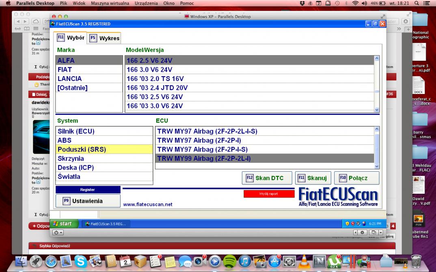Choose Światła system
The width and height of the screenshot is (436, 272).
pyautogui.click(x=104, y=176)
